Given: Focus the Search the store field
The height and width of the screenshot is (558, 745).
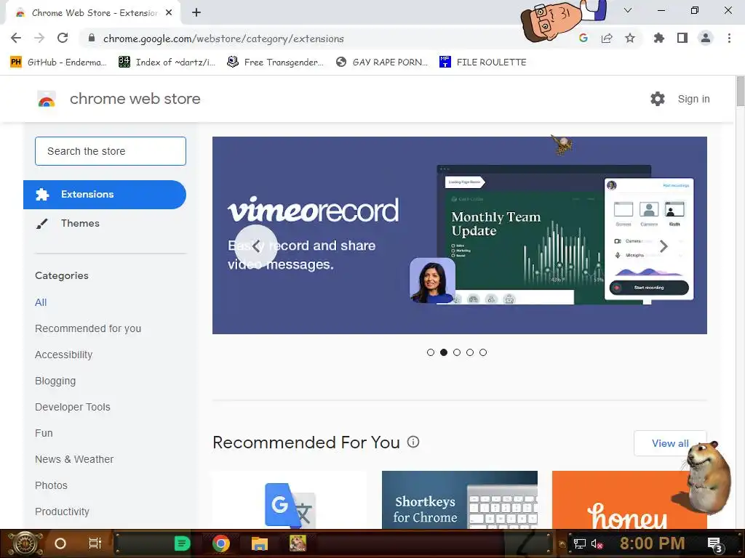Looking at the screenshot, I should click(111, 151).
